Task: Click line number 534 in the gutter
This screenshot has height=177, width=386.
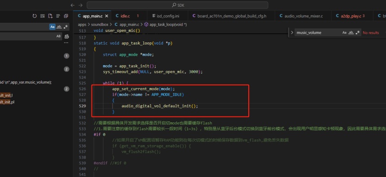Action: pyautogui.click(x=83, y=135)
